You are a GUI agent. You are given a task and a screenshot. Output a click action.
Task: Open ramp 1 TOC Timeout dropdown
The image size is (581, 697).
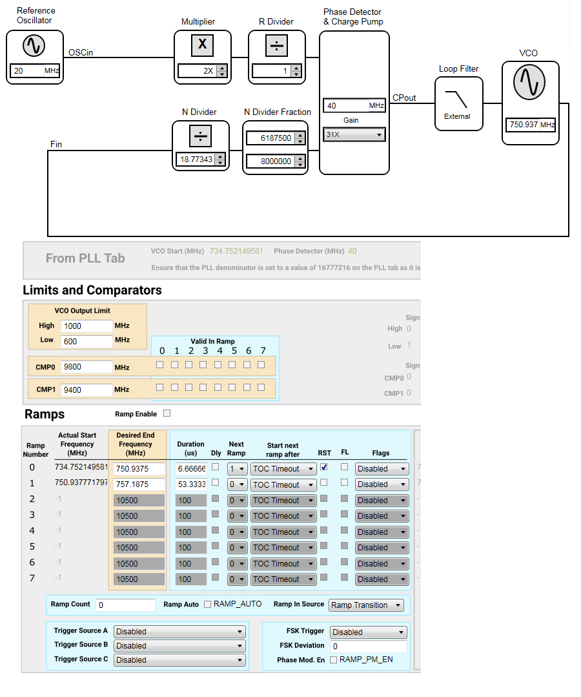click(283, 484)
